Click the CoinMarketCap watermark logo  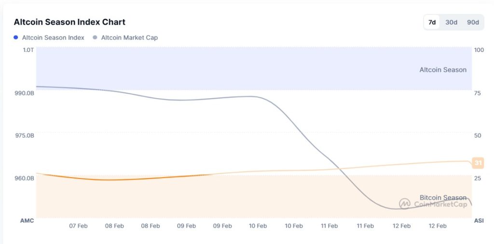(404, 204)
